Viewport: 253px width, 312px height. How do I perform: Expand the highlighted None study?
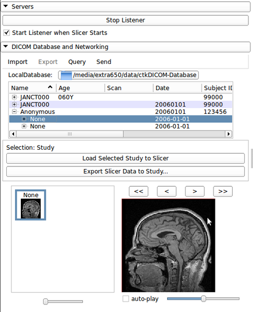click(x=24, y=119)
